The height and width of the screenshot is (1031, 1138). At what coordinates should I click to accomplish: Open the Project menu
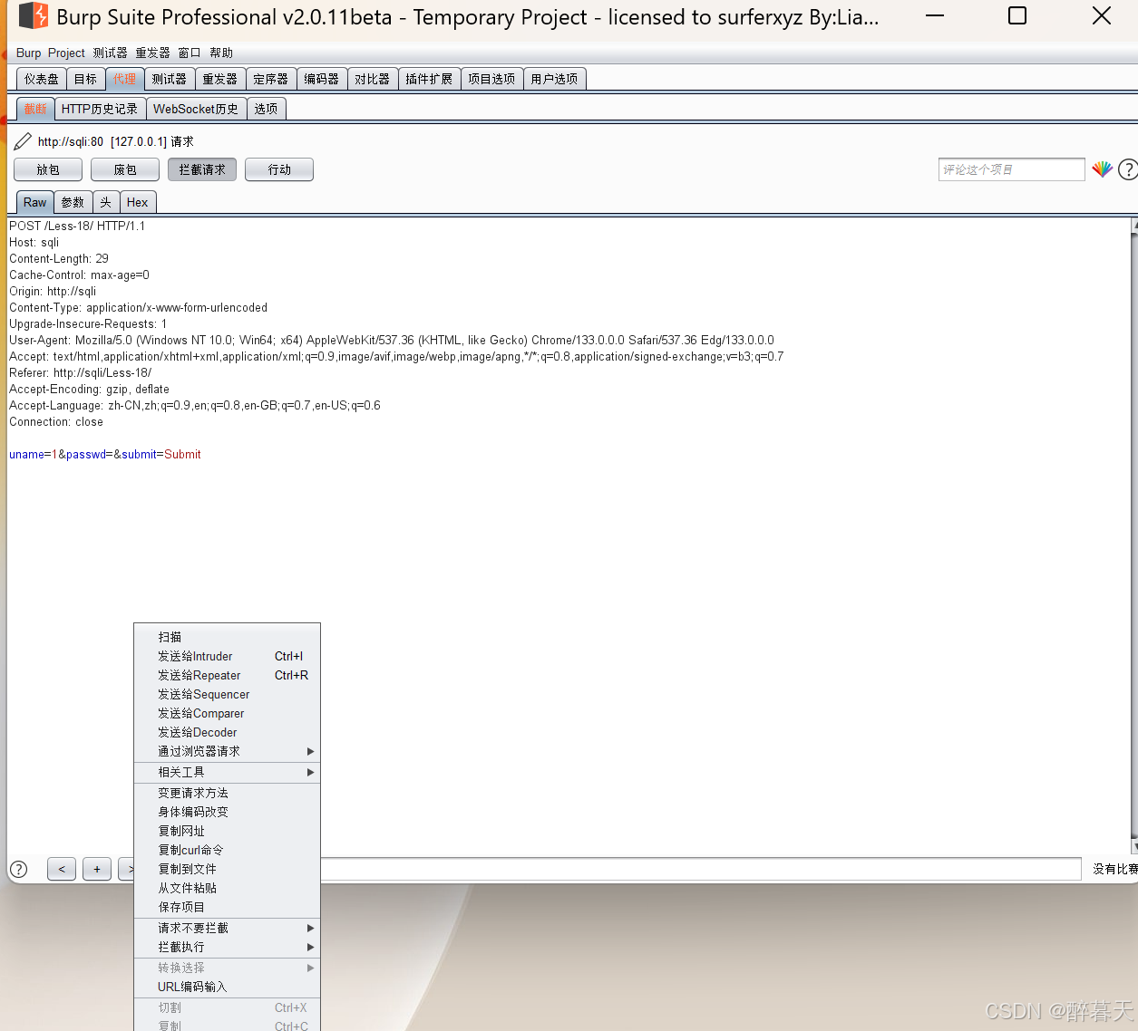(x=66, y=53)
